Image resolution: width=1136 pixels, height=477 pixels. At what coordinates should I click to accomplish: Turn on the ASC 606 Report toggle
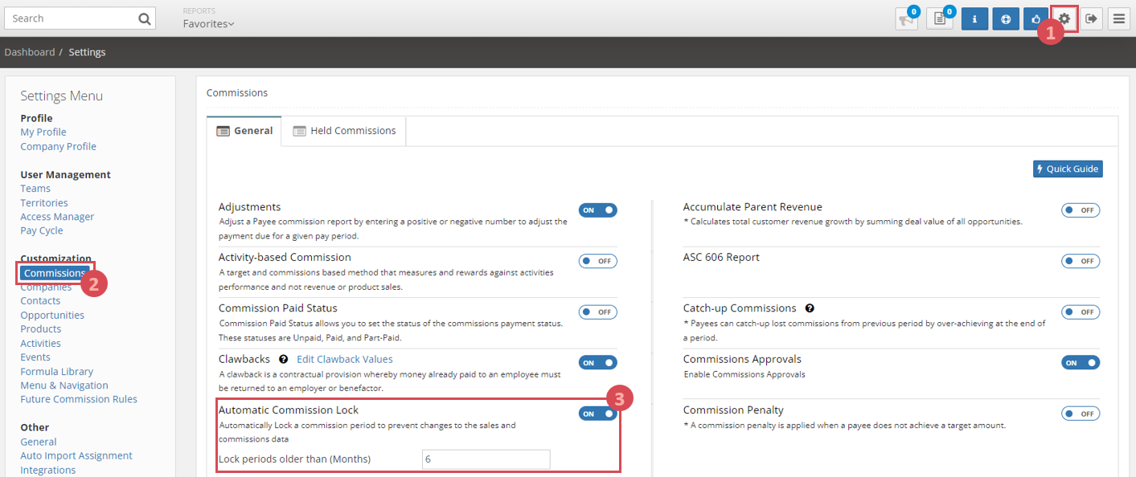[x=1081, y=261]
